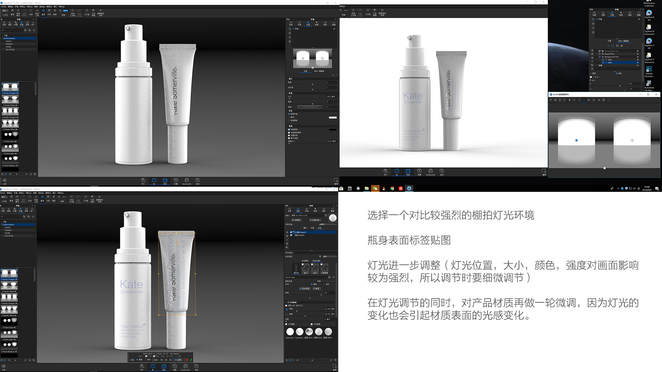This screenshot has width=662, height=372.
Task: Click the green confirm checkmark in move tool bar
Action: pos(191,360)
